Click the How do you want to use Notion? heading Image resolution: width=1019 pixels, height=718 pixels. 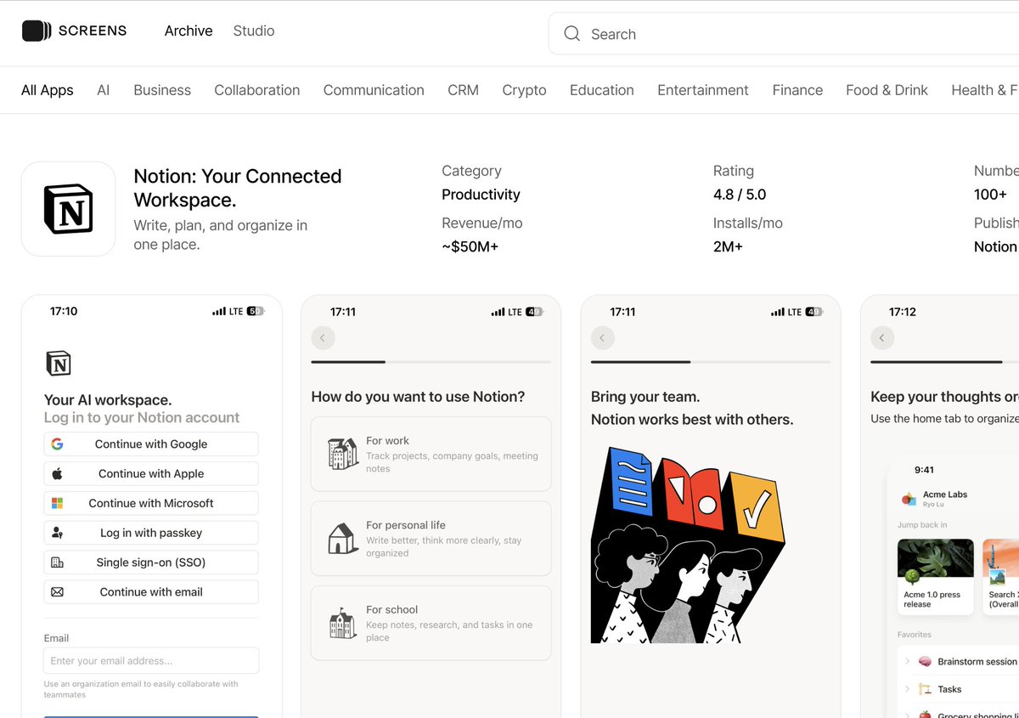point(418,397)
